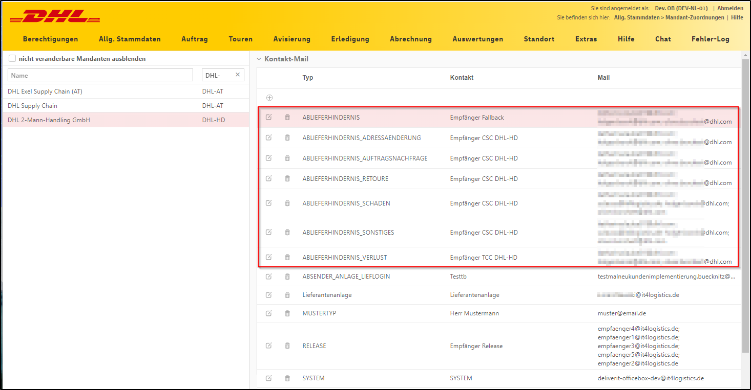Screen dimensions: 751x390
Task: Delete the ABLIEFERHINDERNIS_ADRESSAENDERUNG entry
Action: click(287, 137)
